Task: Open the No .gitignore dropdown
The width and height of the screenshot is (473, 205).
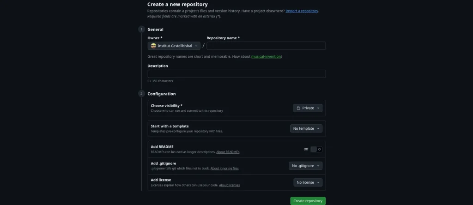Action: point(305,166)
